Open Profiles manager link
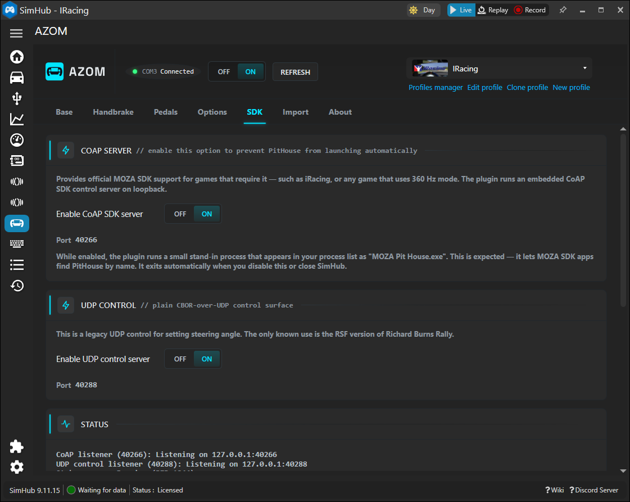 436,87
